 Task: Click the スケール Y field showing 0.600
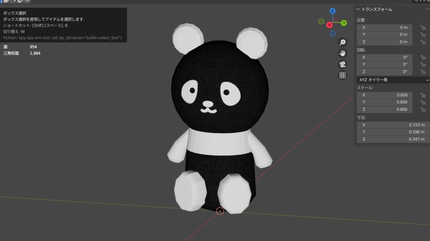(385, 102)
